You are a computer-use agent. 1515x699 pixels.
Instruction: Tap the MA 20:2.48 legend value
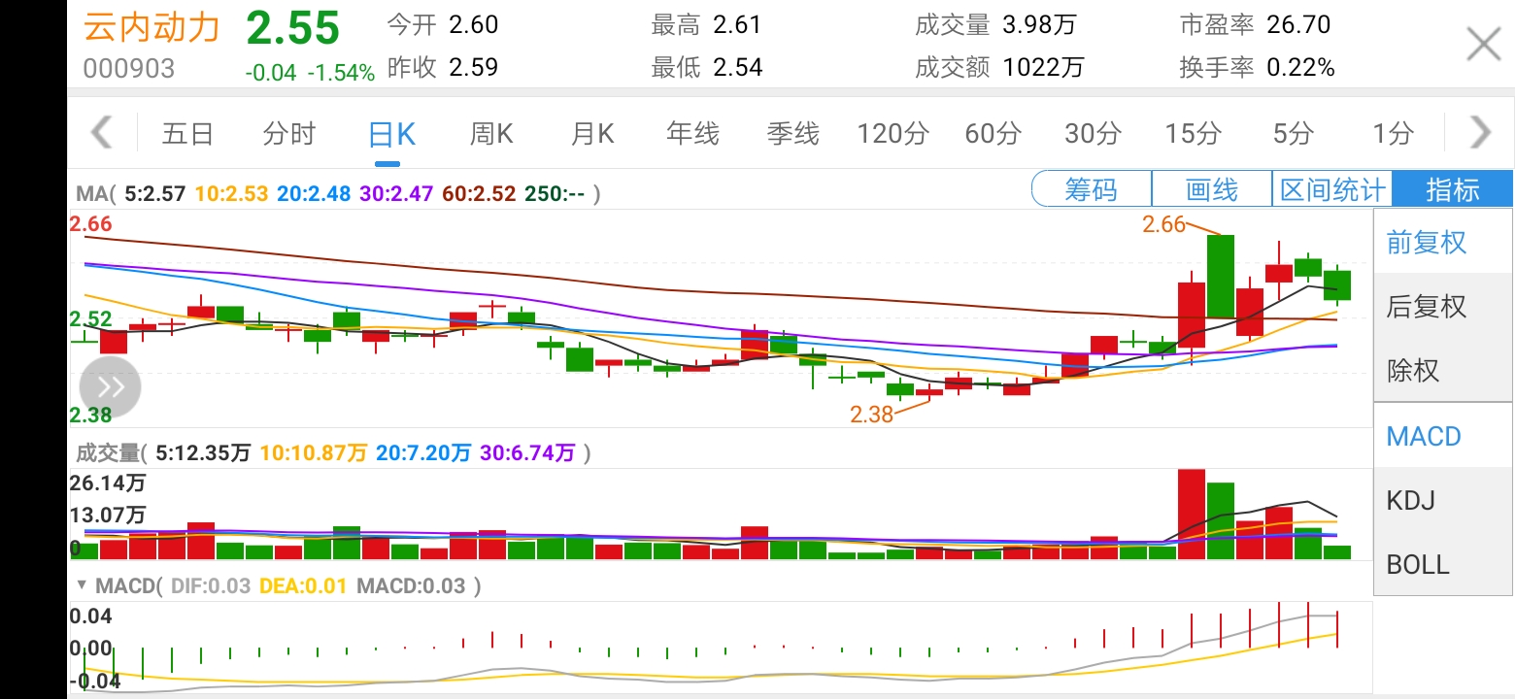point(314,194)
